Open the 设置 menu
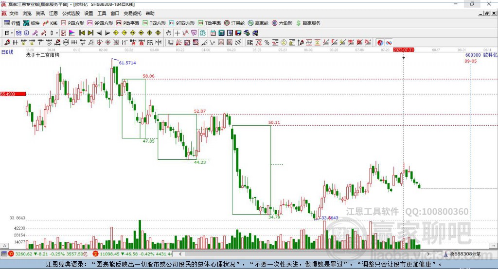The width and height of the screenshot is (498, 269). [89, 13]
